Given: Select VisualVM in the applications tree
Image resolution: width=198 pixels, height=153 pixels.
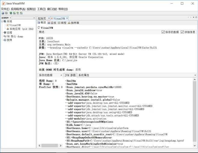Looking at the screenshot, I should click(15, 25).
